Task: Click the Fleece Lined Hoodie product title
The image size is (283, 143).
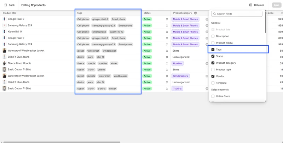Action: (19, 63)
